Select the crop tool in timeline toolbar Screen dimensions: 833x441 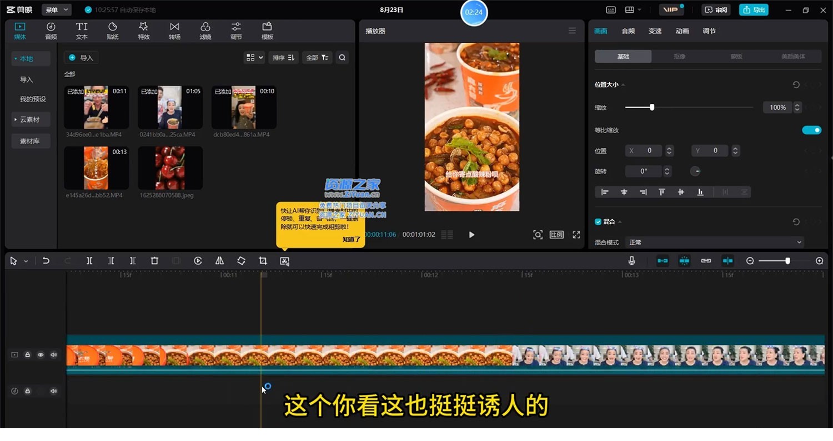coord(263,261)
